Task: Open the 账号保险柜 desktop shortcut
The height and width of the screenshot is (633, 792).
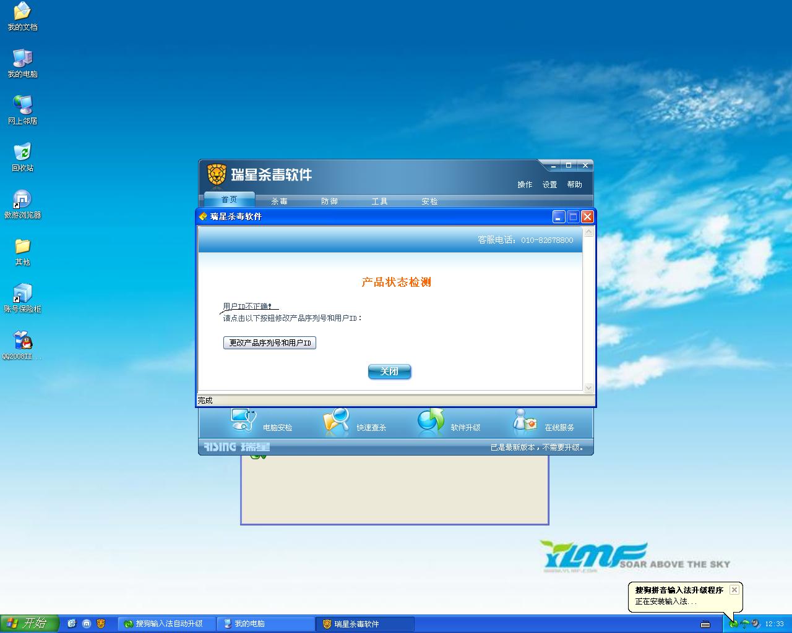Action: (22, 299)
